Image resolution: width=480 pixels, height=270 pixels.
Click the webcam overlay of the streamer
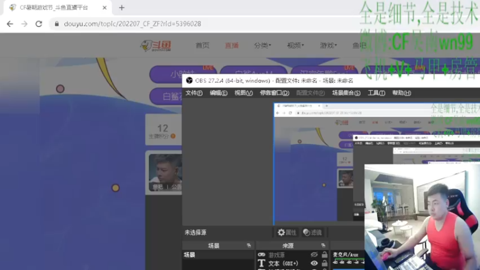[422, 217]
